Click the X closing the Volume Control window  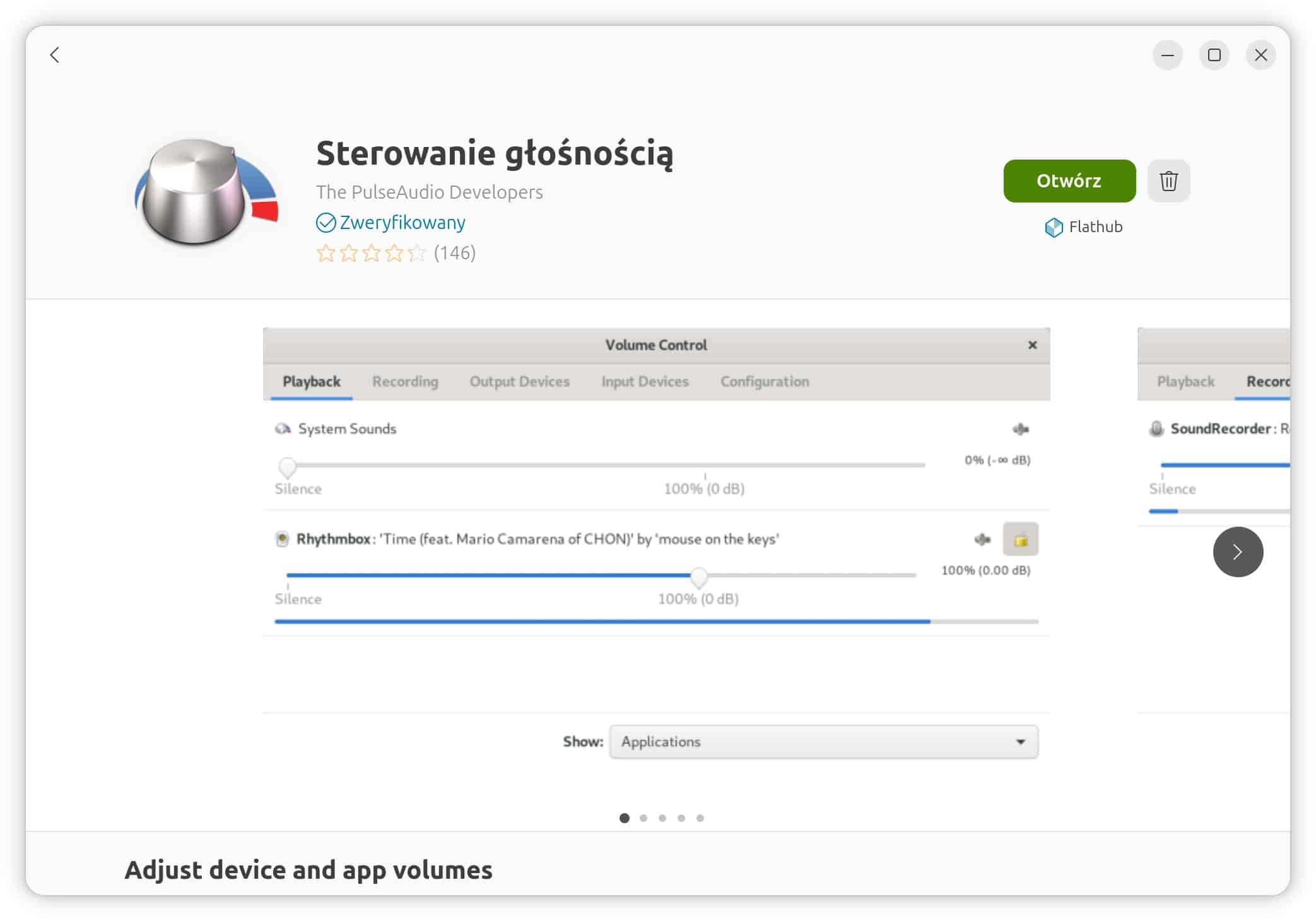tap(1032, 345)
